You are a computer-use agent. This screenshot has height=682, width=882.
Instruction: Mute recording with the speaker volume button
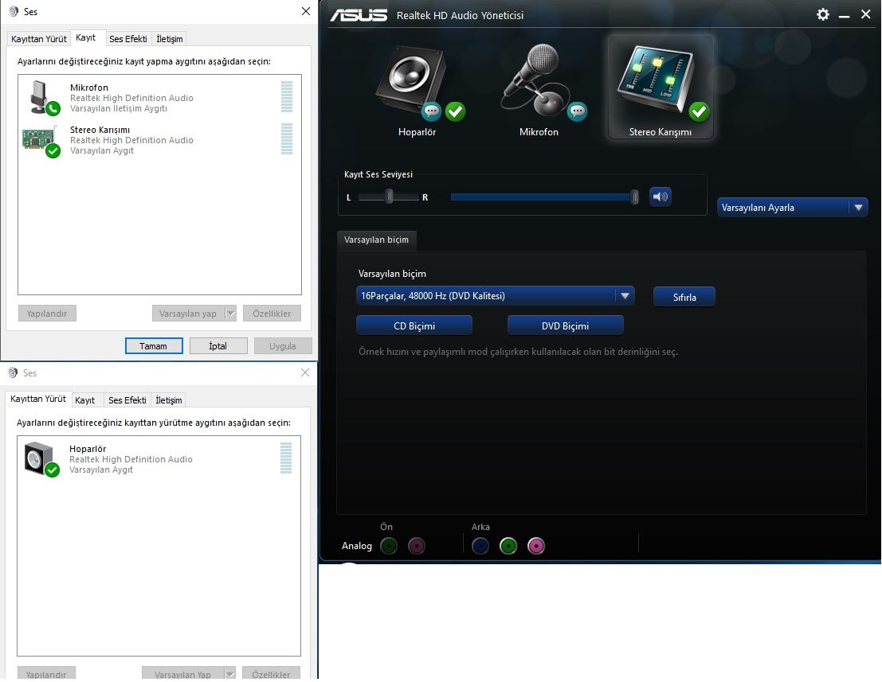pos(661,197)
